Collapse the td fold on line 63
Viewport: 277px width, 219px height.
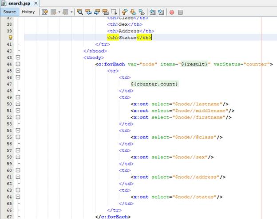pyautogui.click(x=18, y=190)
